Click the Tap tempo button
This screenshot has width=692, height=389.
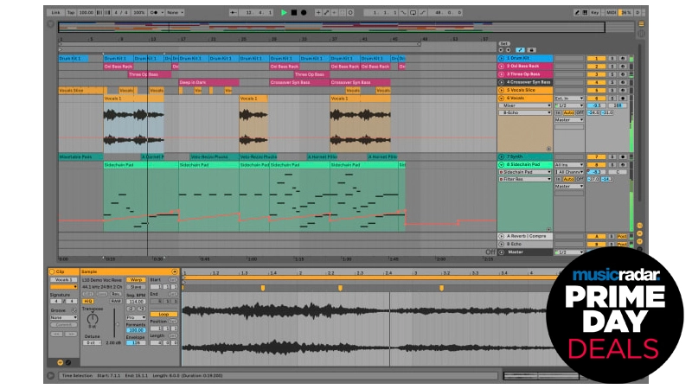click(71, 13)
